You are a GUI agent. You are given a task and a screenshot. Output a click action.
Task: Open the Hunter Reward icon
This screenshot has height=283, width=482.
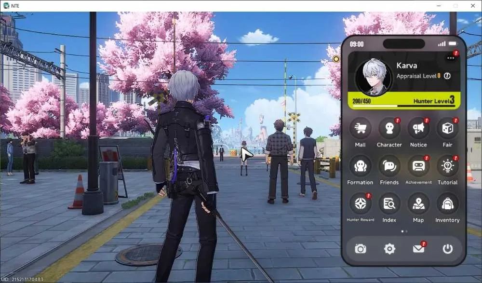(360, 203)
